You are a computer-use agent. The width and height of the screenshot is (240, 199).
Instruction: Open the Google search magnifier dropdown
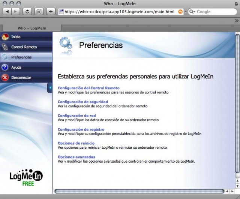192,12
